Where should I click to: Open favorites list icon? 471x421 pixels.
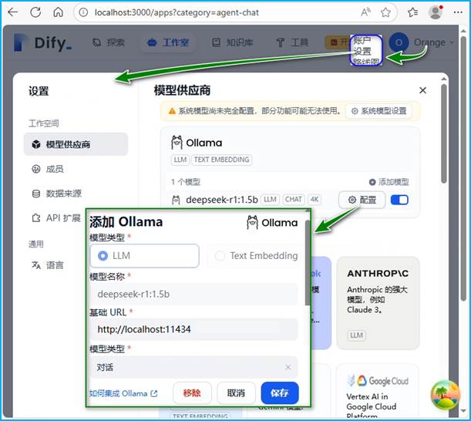pyautogui.click(x=412, y=12)
